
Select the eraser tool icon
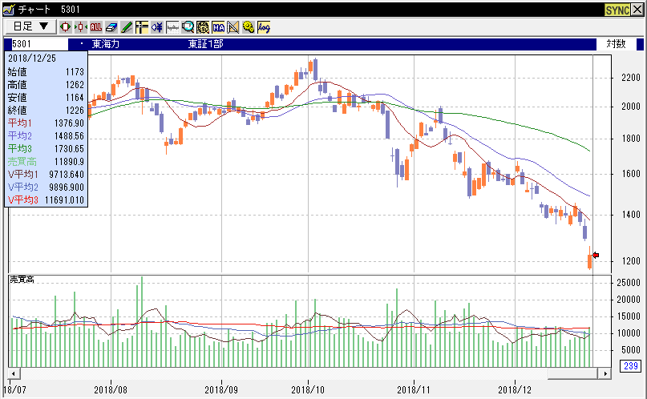[111, 26]
